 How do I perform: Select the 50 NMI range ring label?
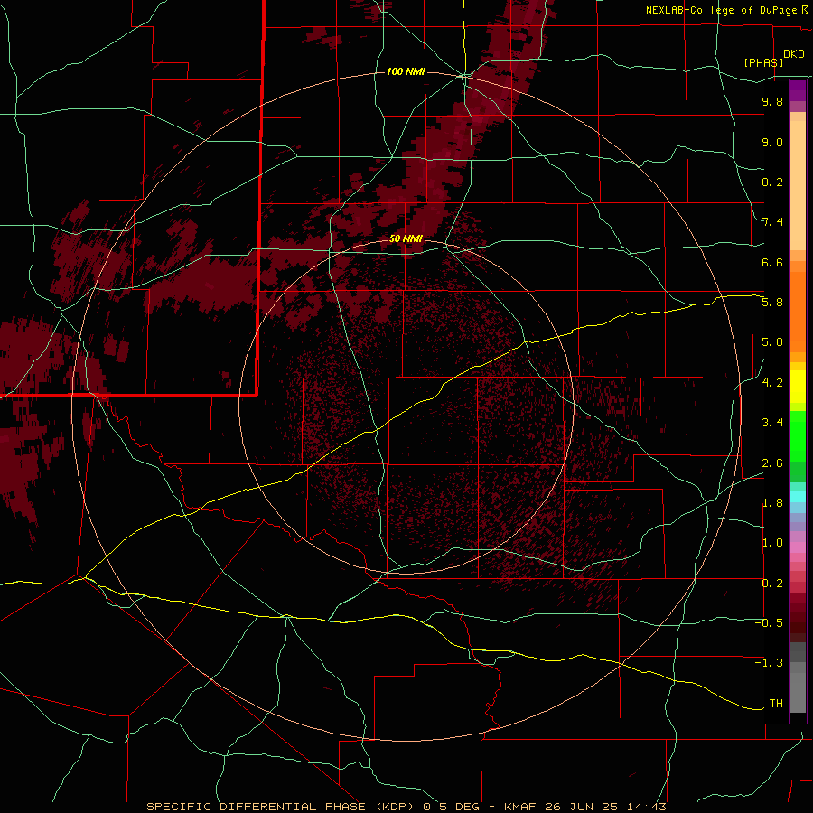(x=406, y=238)
